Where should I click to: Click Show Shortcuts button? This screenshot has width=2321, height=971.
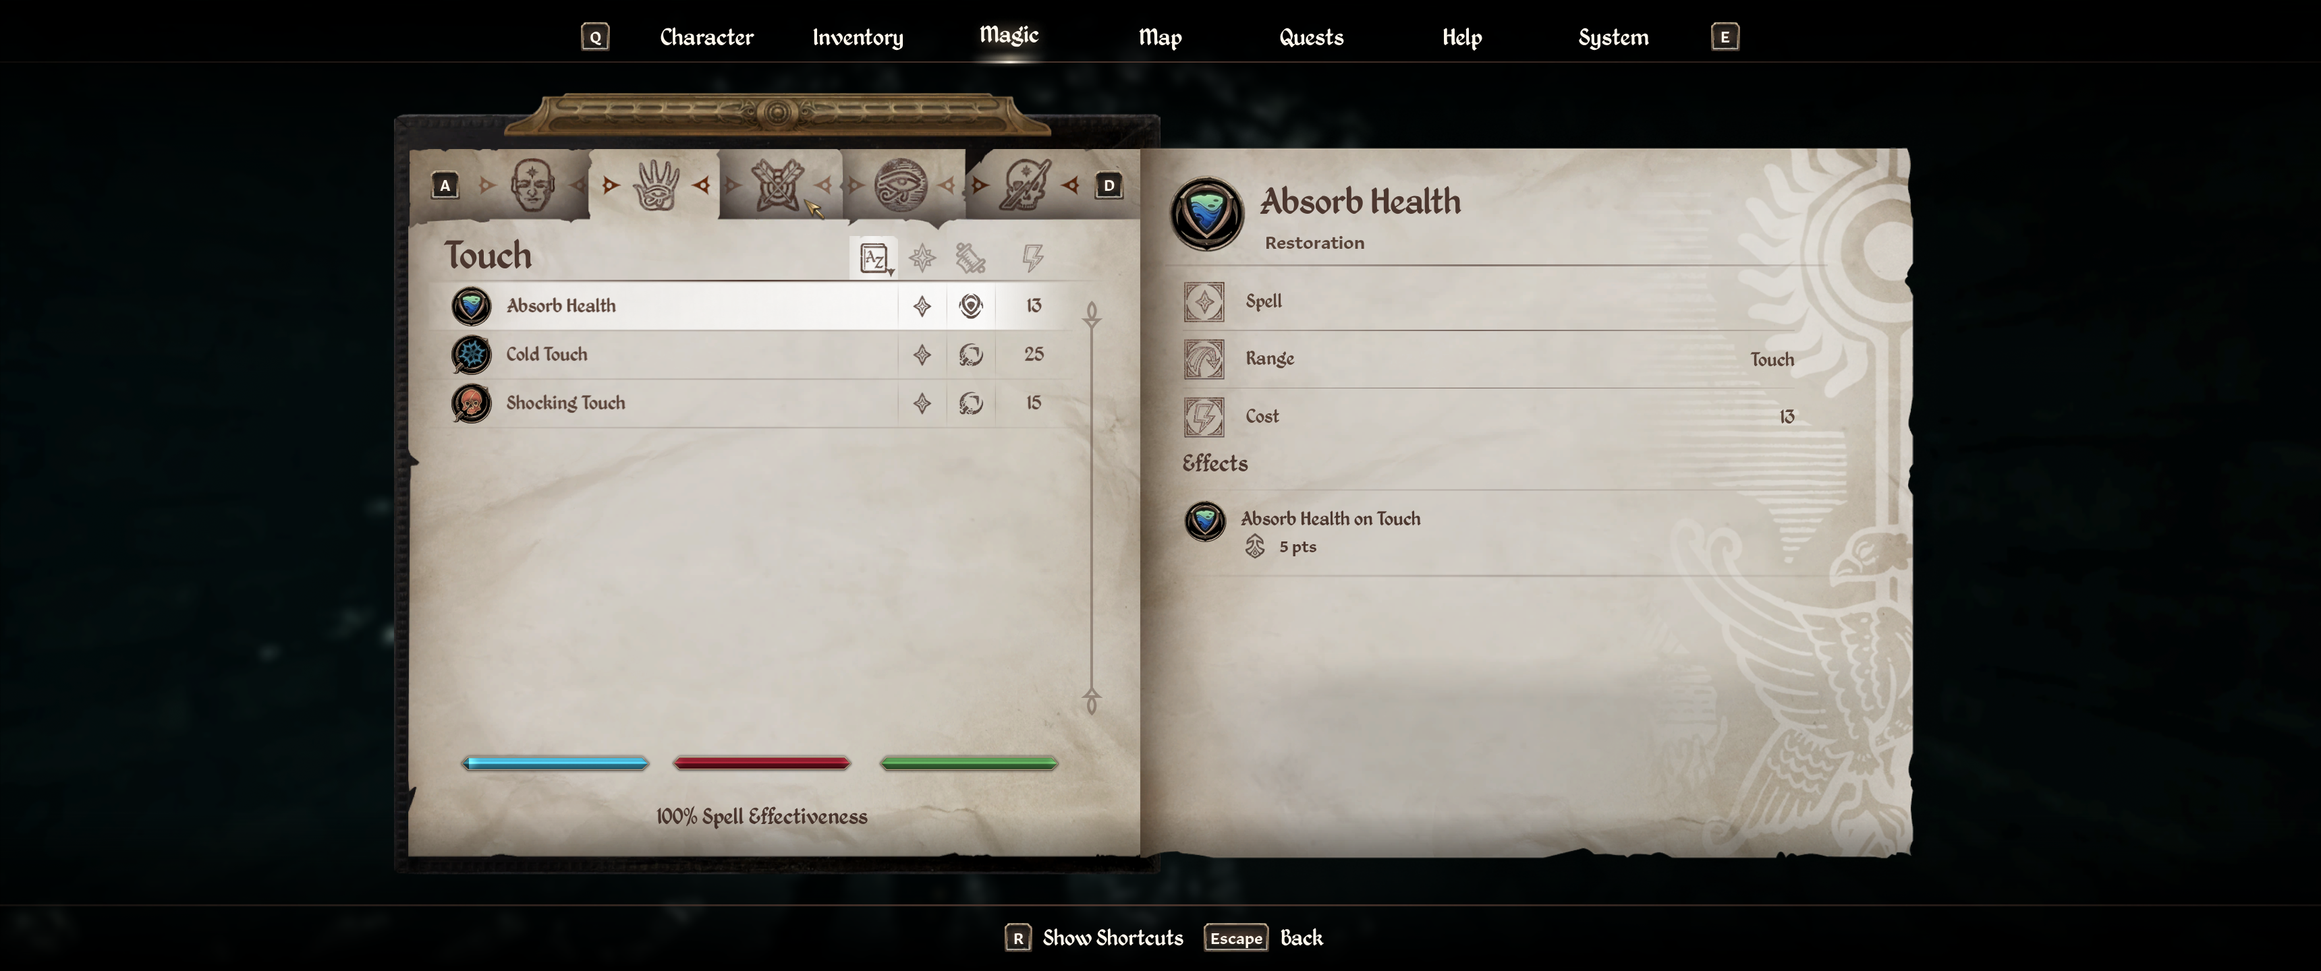click(x=1094, y=938)
